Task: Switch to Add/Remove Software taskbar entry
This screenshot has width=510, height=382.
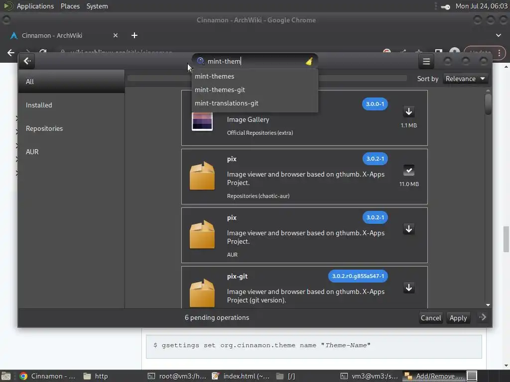Action: click(x=434, y=376)
